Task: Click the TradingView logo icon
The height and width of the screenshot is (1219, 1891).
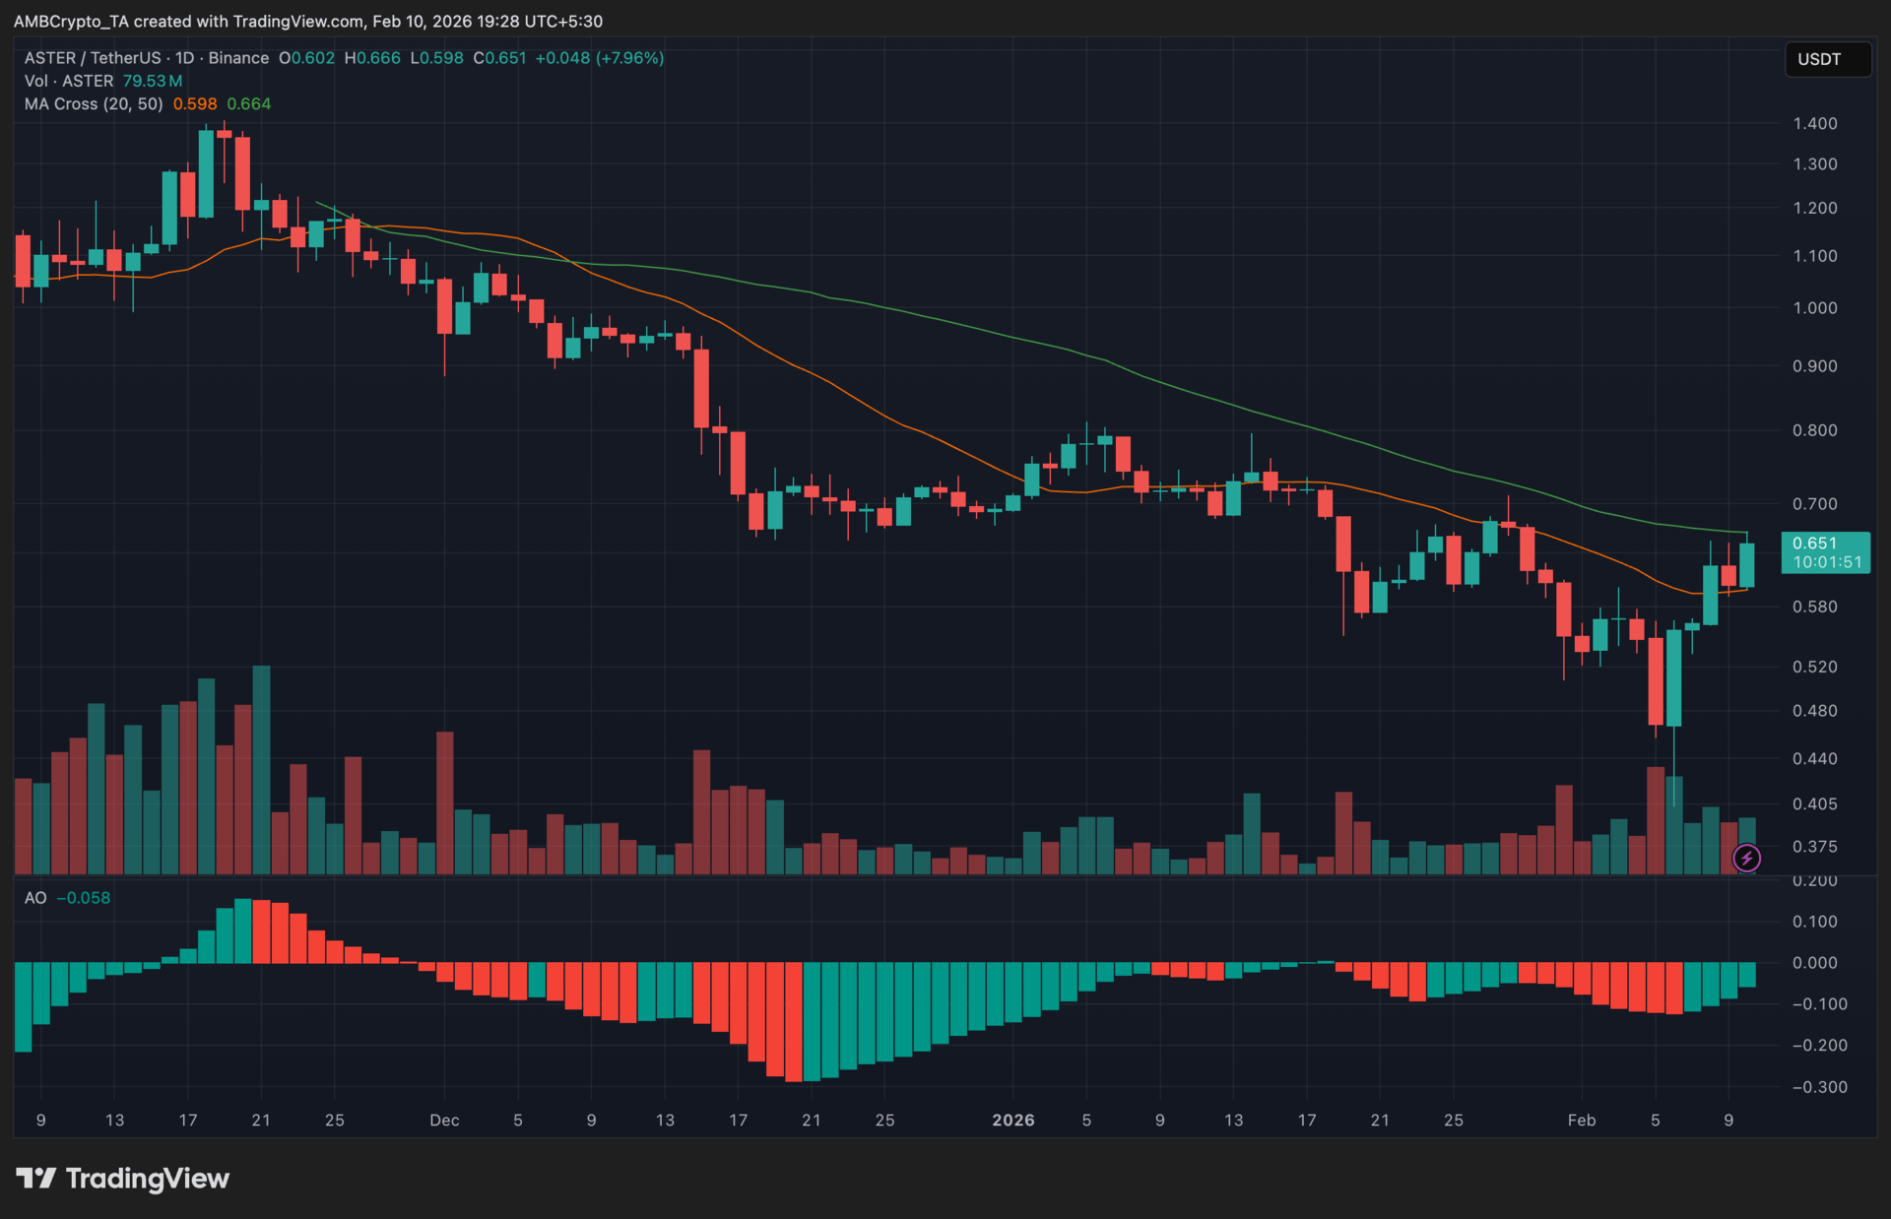Action: pos(36,1178)
